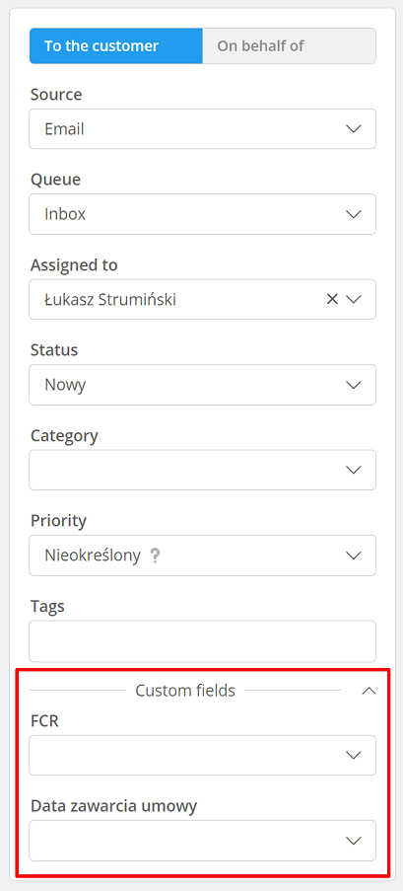This screenshot has height=891, width=403.
Task: Open the Data zawarcia umowy dropdown
Action: click(x=203, y=841)
